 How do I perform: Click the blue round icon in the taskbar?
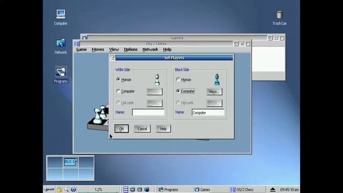[73, 189]
